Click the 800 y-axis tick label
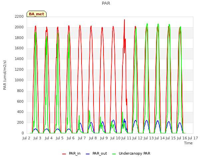This screenshot has width=213, height=160. 20,91
